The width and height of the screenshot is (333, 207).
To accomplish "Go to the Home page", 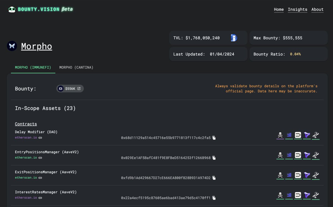I will (279, 9).
